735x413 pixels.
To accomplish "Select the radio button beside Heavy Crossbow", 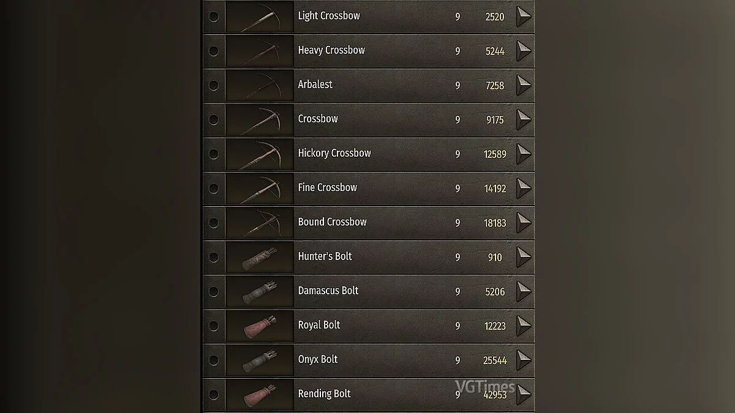I will [213, 51].
